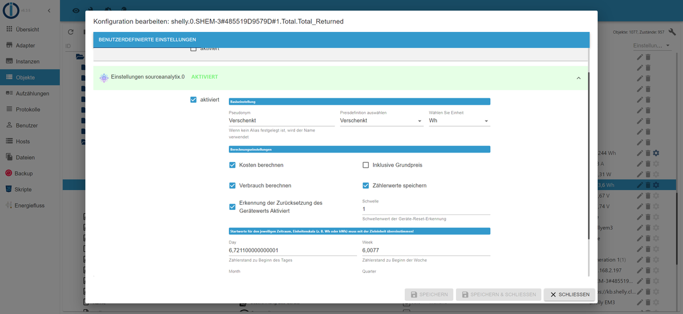Click the green 'AKTIVIERT' status label
Viewport: 683px width, 314px height.
(x=205, y=77)
